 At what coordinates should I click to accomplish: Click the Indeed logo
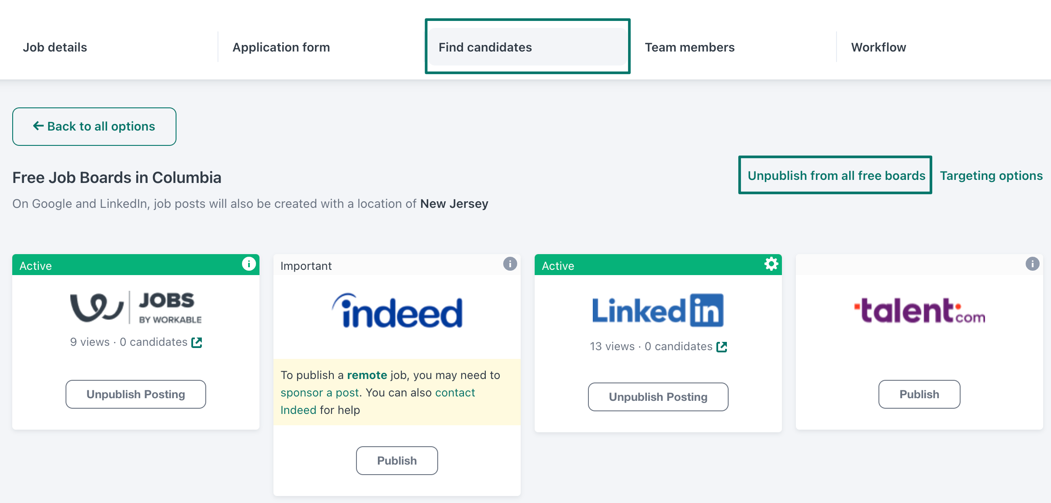coord(397,310)
